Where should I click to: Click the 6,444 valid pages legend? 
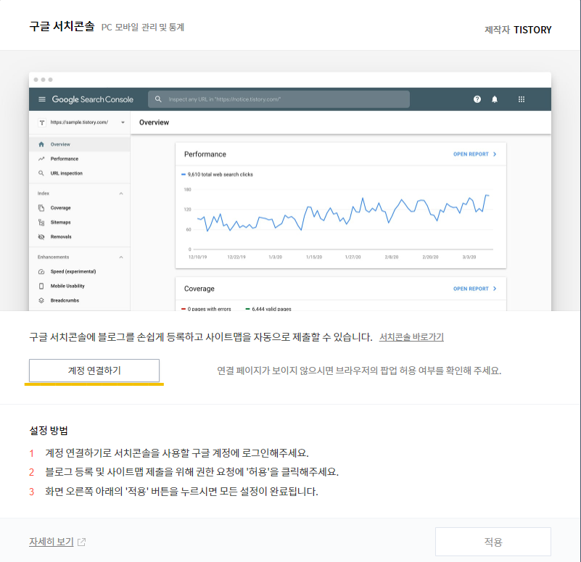[268, 309]
